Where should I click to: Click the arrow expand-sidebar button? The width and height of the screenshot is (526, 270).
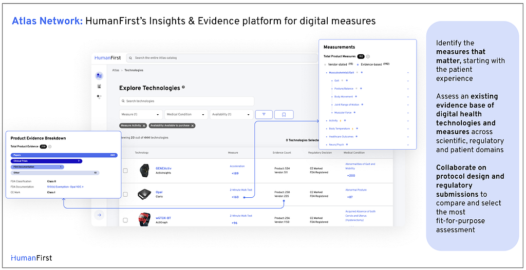tap(99, 215)
